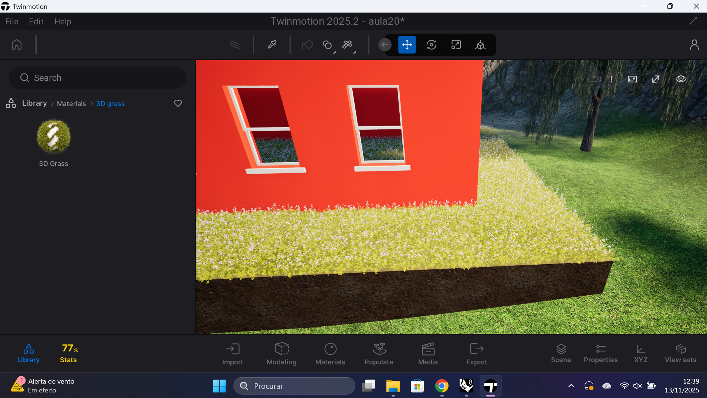This screenshot has width=707, height=398.
Task: Toggle the eye visibility icon in viewport
Action: (681, 79)
